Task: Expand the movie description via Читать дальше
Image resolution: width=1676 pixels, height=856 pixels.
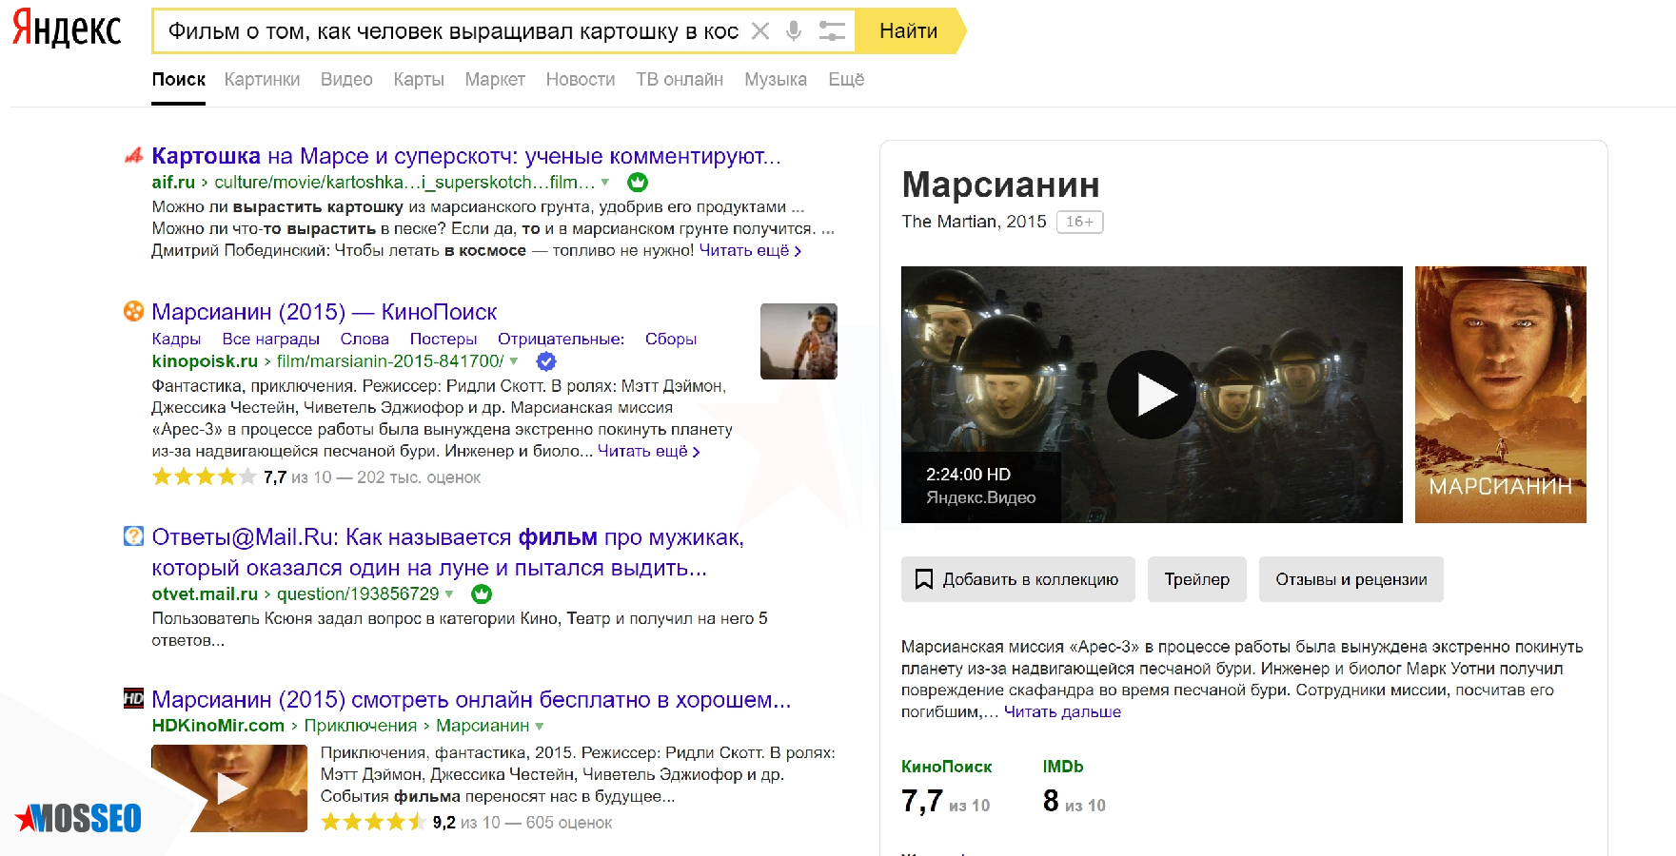Action: click(x=1062, y=711)
